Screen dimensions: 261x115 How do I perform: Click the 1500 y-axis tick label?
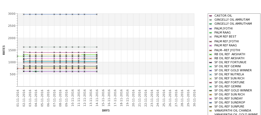tap(12, 50)
